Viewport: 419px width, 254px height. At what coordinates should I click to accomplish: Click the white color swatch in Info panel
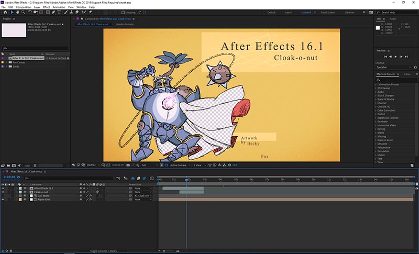pos(379,28)
